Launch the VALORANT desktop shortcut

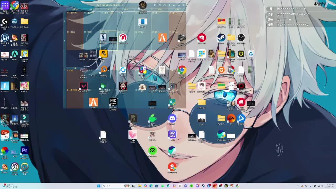83,87
